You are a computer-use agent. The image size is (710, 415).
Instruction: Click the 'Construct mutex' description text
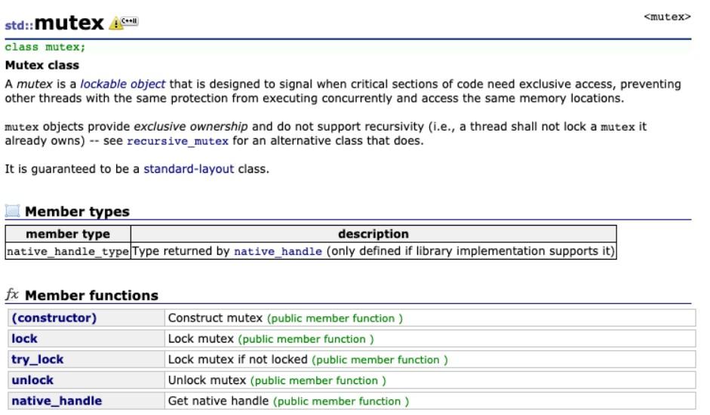[215, 318]
